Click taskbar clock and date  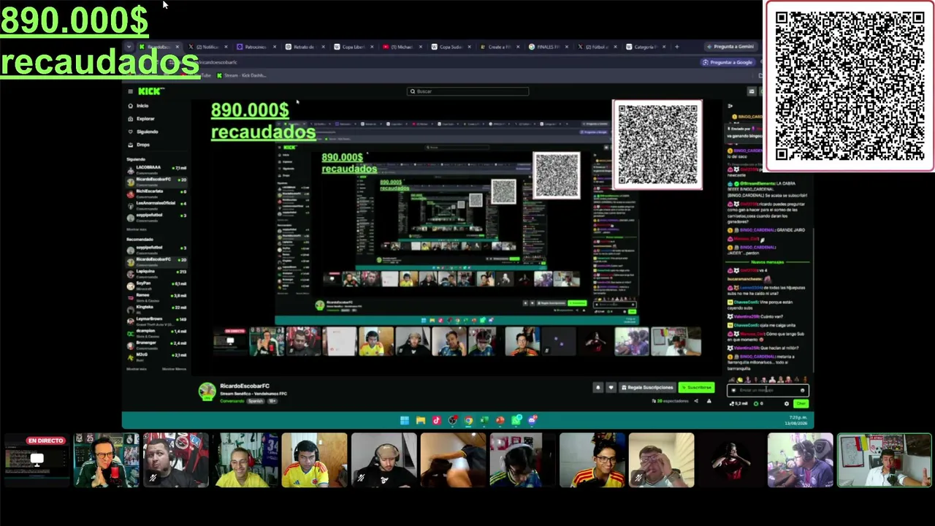coord(797,420)
